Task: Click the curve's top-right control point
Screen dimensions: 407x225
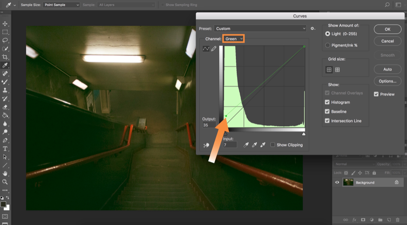Action: coord(304,46)
